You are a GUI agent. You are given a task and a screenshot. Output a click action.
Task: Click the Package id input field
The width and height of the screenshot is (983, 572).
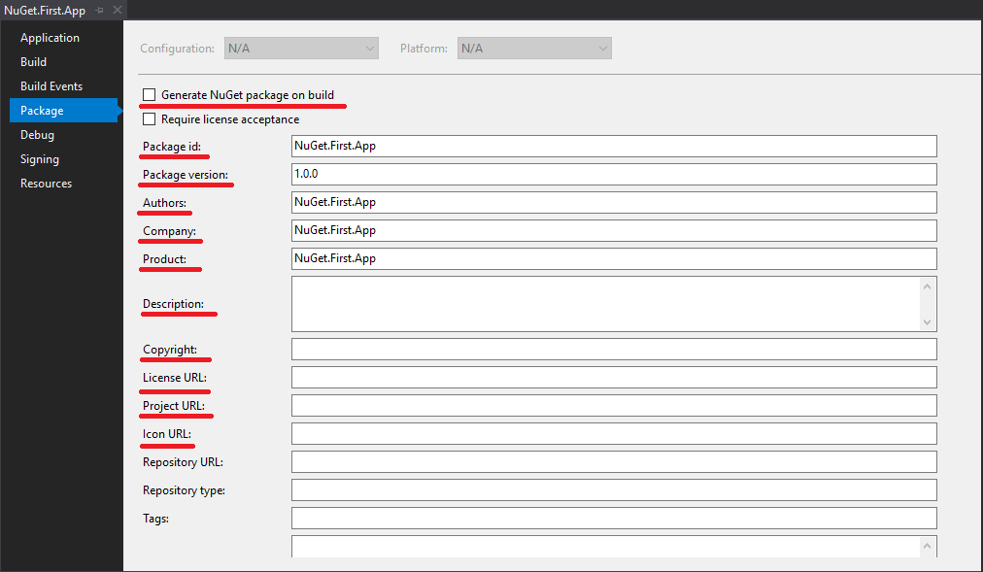[614, 146]
